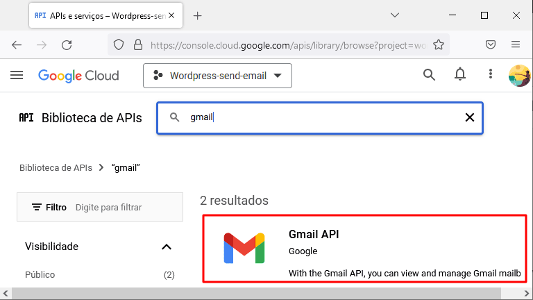Clear the gmail search query
The image size is (533, 300).
469,117
